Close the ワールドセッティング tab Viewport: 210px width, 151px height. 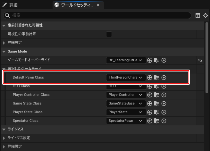98,5
